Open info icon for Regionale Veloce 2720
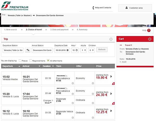The height and width of the screenshot is (121, 156). coord(73,118)
